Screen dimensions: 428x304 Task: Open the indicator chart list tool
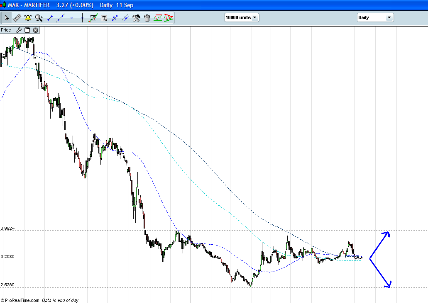click(93, 18)
